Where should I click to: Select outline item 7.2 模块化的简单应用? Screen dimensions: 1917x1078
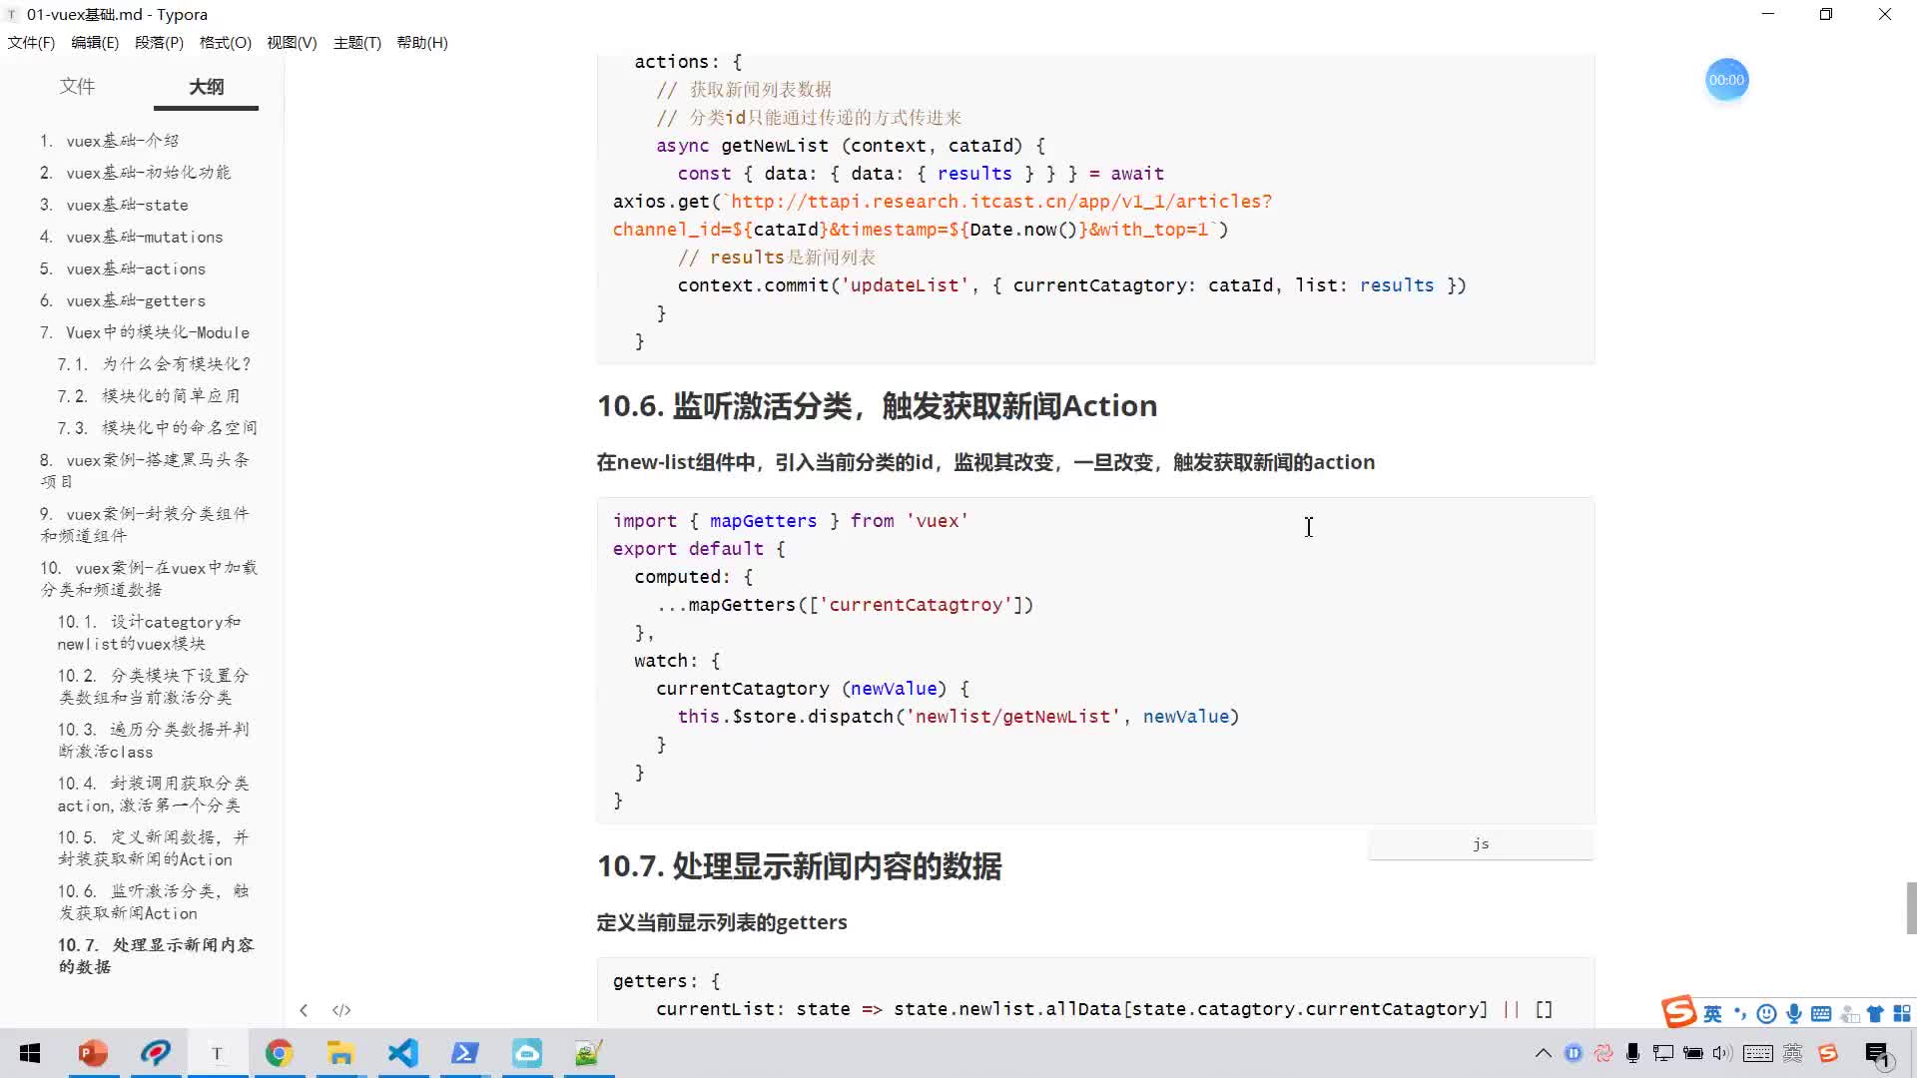pyautogui.click(x=149, y=396)
